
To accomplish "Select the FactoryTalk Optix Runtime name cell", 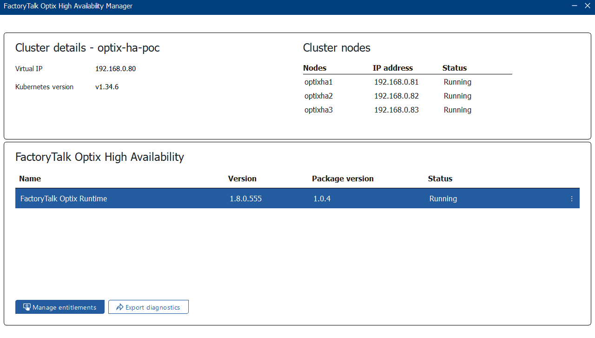I will [x=64, y=199].
